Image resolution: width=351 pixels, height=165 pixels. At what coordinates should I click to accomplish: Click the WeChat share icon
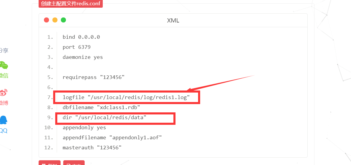(x=4, y=65)
